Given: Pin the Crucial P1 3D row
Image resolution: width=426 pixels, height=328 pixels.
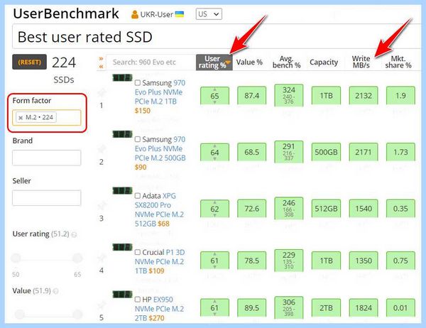Looking at the screenshot, I should click(x=102, y=258).
